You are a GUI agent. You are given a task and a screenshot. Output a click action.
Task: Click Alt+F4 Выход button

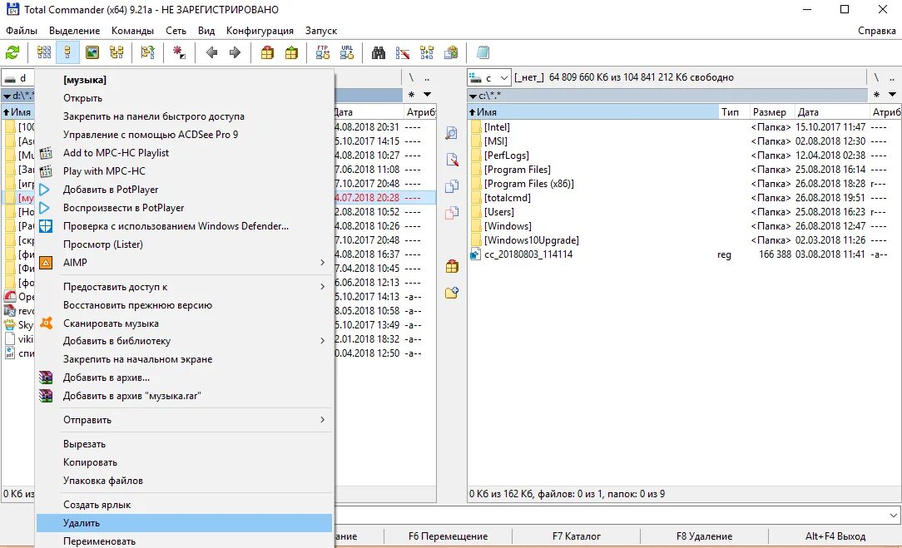835,536
